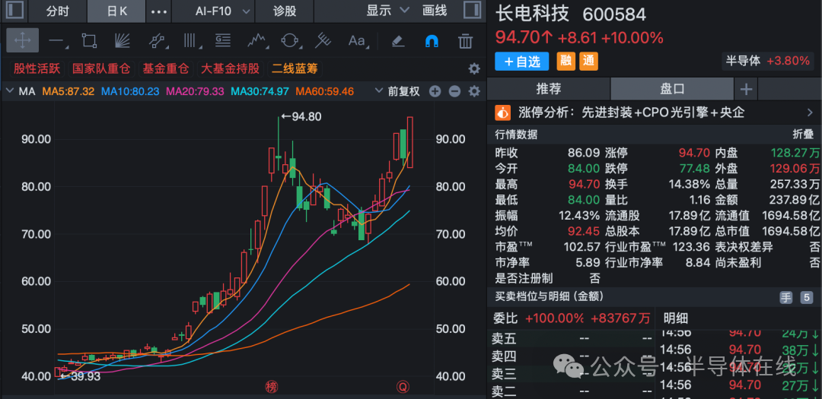The height and width of the screenshot is (399, 822).
Task: Add a new panel tab with plus
Action: pyautogui.click(x=745, y=90)
